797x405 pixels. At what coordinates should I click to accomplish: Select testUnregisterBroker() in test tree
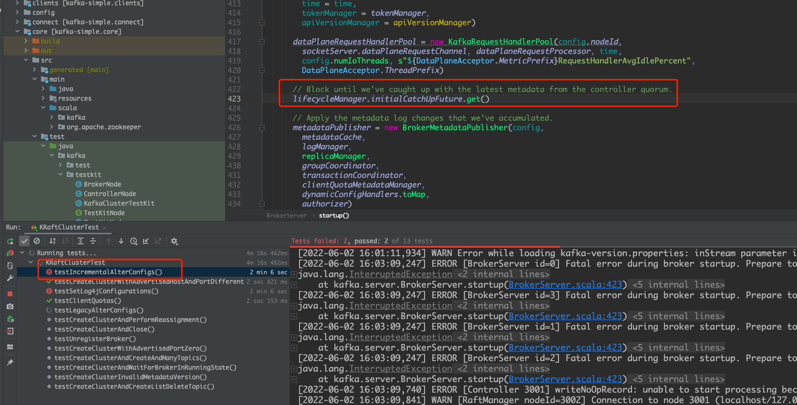pos(95,339)
